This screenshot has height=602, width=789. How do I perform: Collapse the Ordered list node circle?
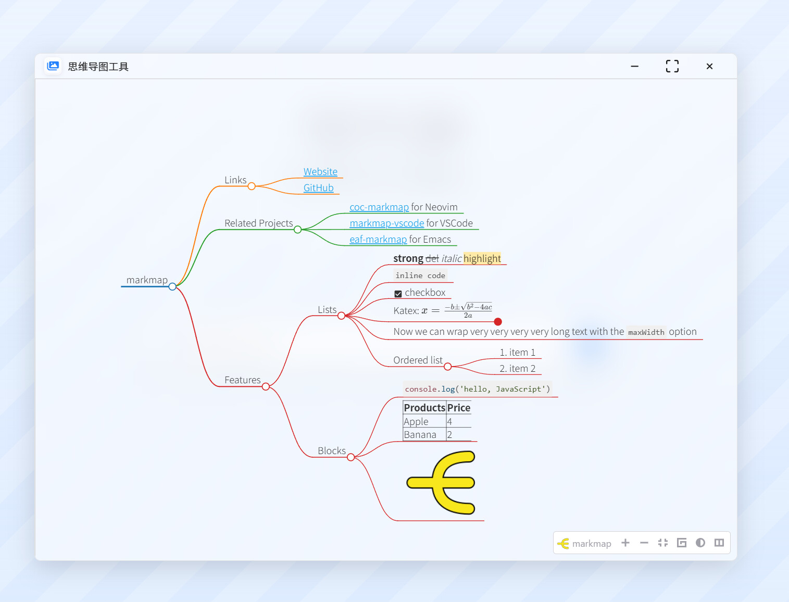point(447,367)
